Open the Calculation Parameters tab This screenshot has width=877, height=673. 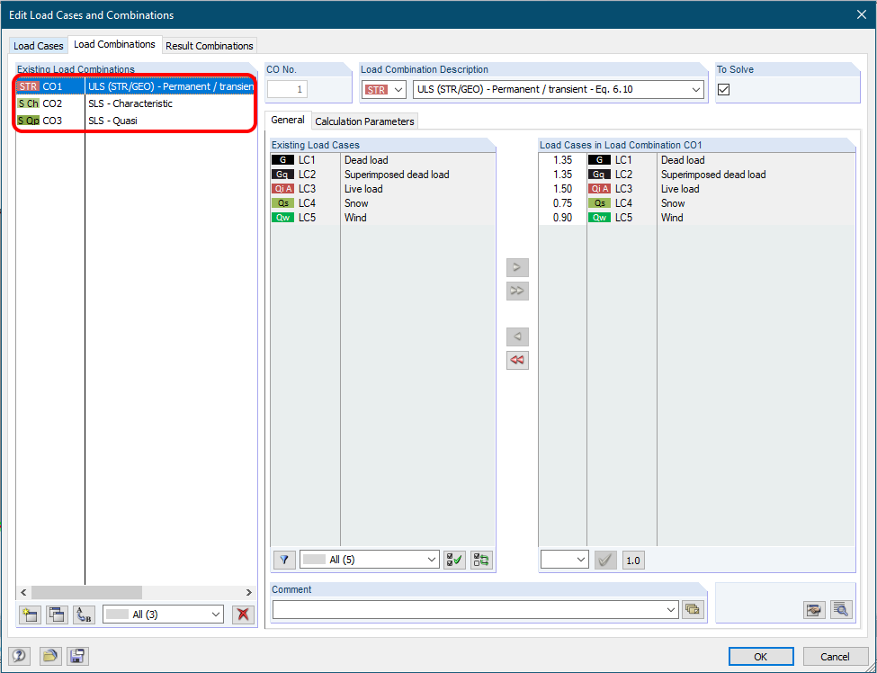[364, 121]
